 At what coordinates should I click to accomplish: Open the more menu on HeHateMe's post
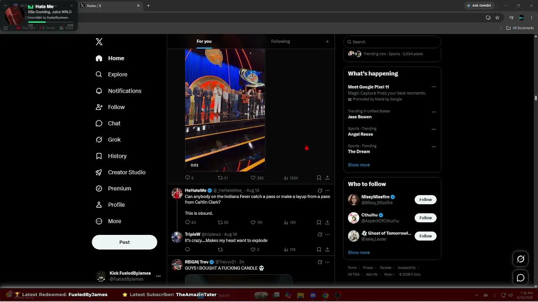[327, 190]
